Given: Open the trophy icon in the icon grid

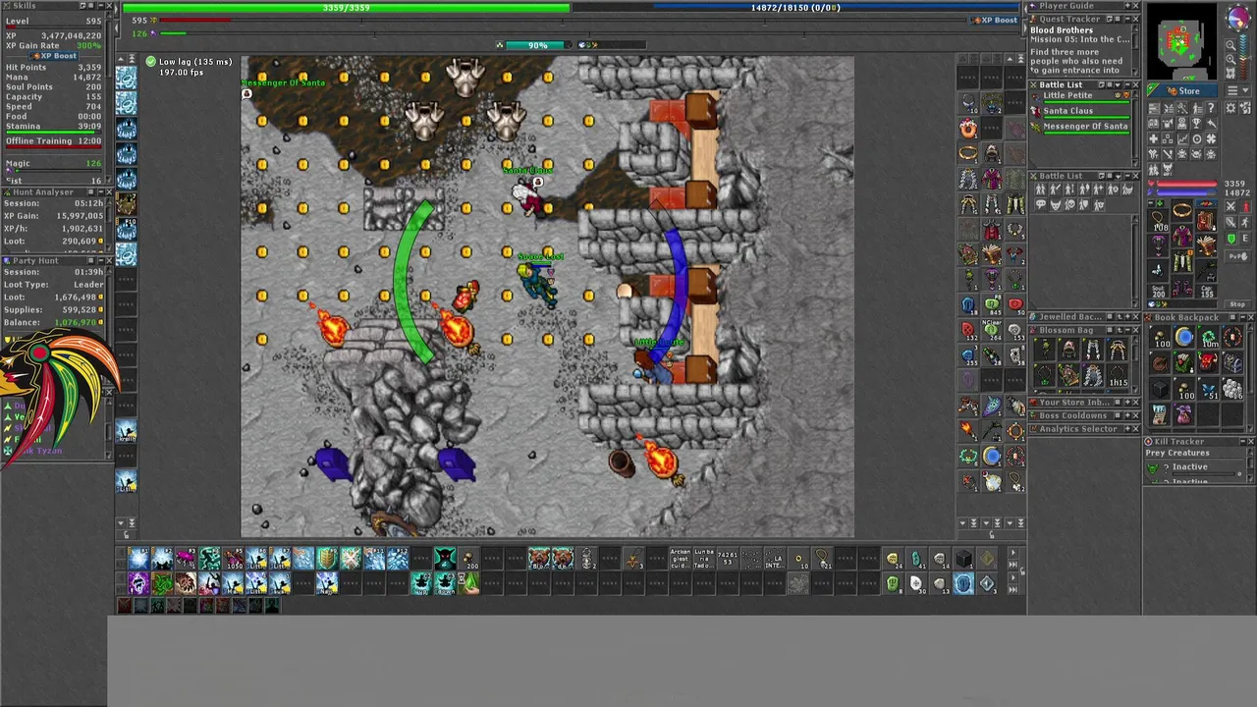Looking at the screenshot, I should pos(1196,123).
